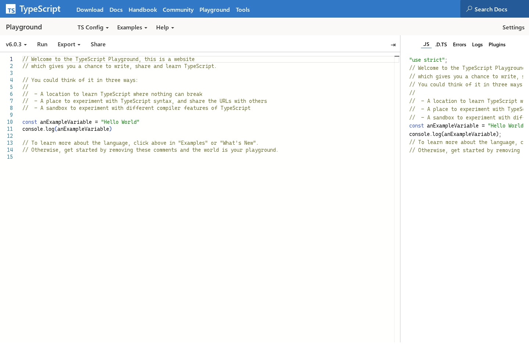Switch to the JS output tab

[426, 44]
